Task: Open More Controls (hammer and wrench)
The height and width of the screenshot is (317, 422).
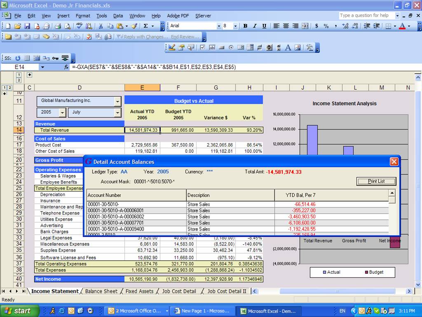Action: [x=309, y=48]
